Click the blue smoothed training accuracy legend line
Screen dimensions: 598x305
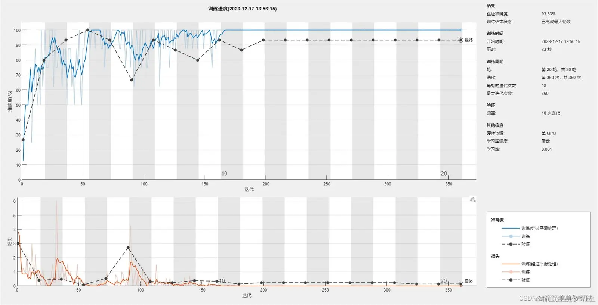[x=511, y=228]
